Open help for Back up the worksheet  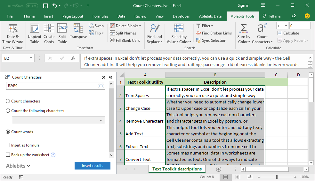point(53,155)
